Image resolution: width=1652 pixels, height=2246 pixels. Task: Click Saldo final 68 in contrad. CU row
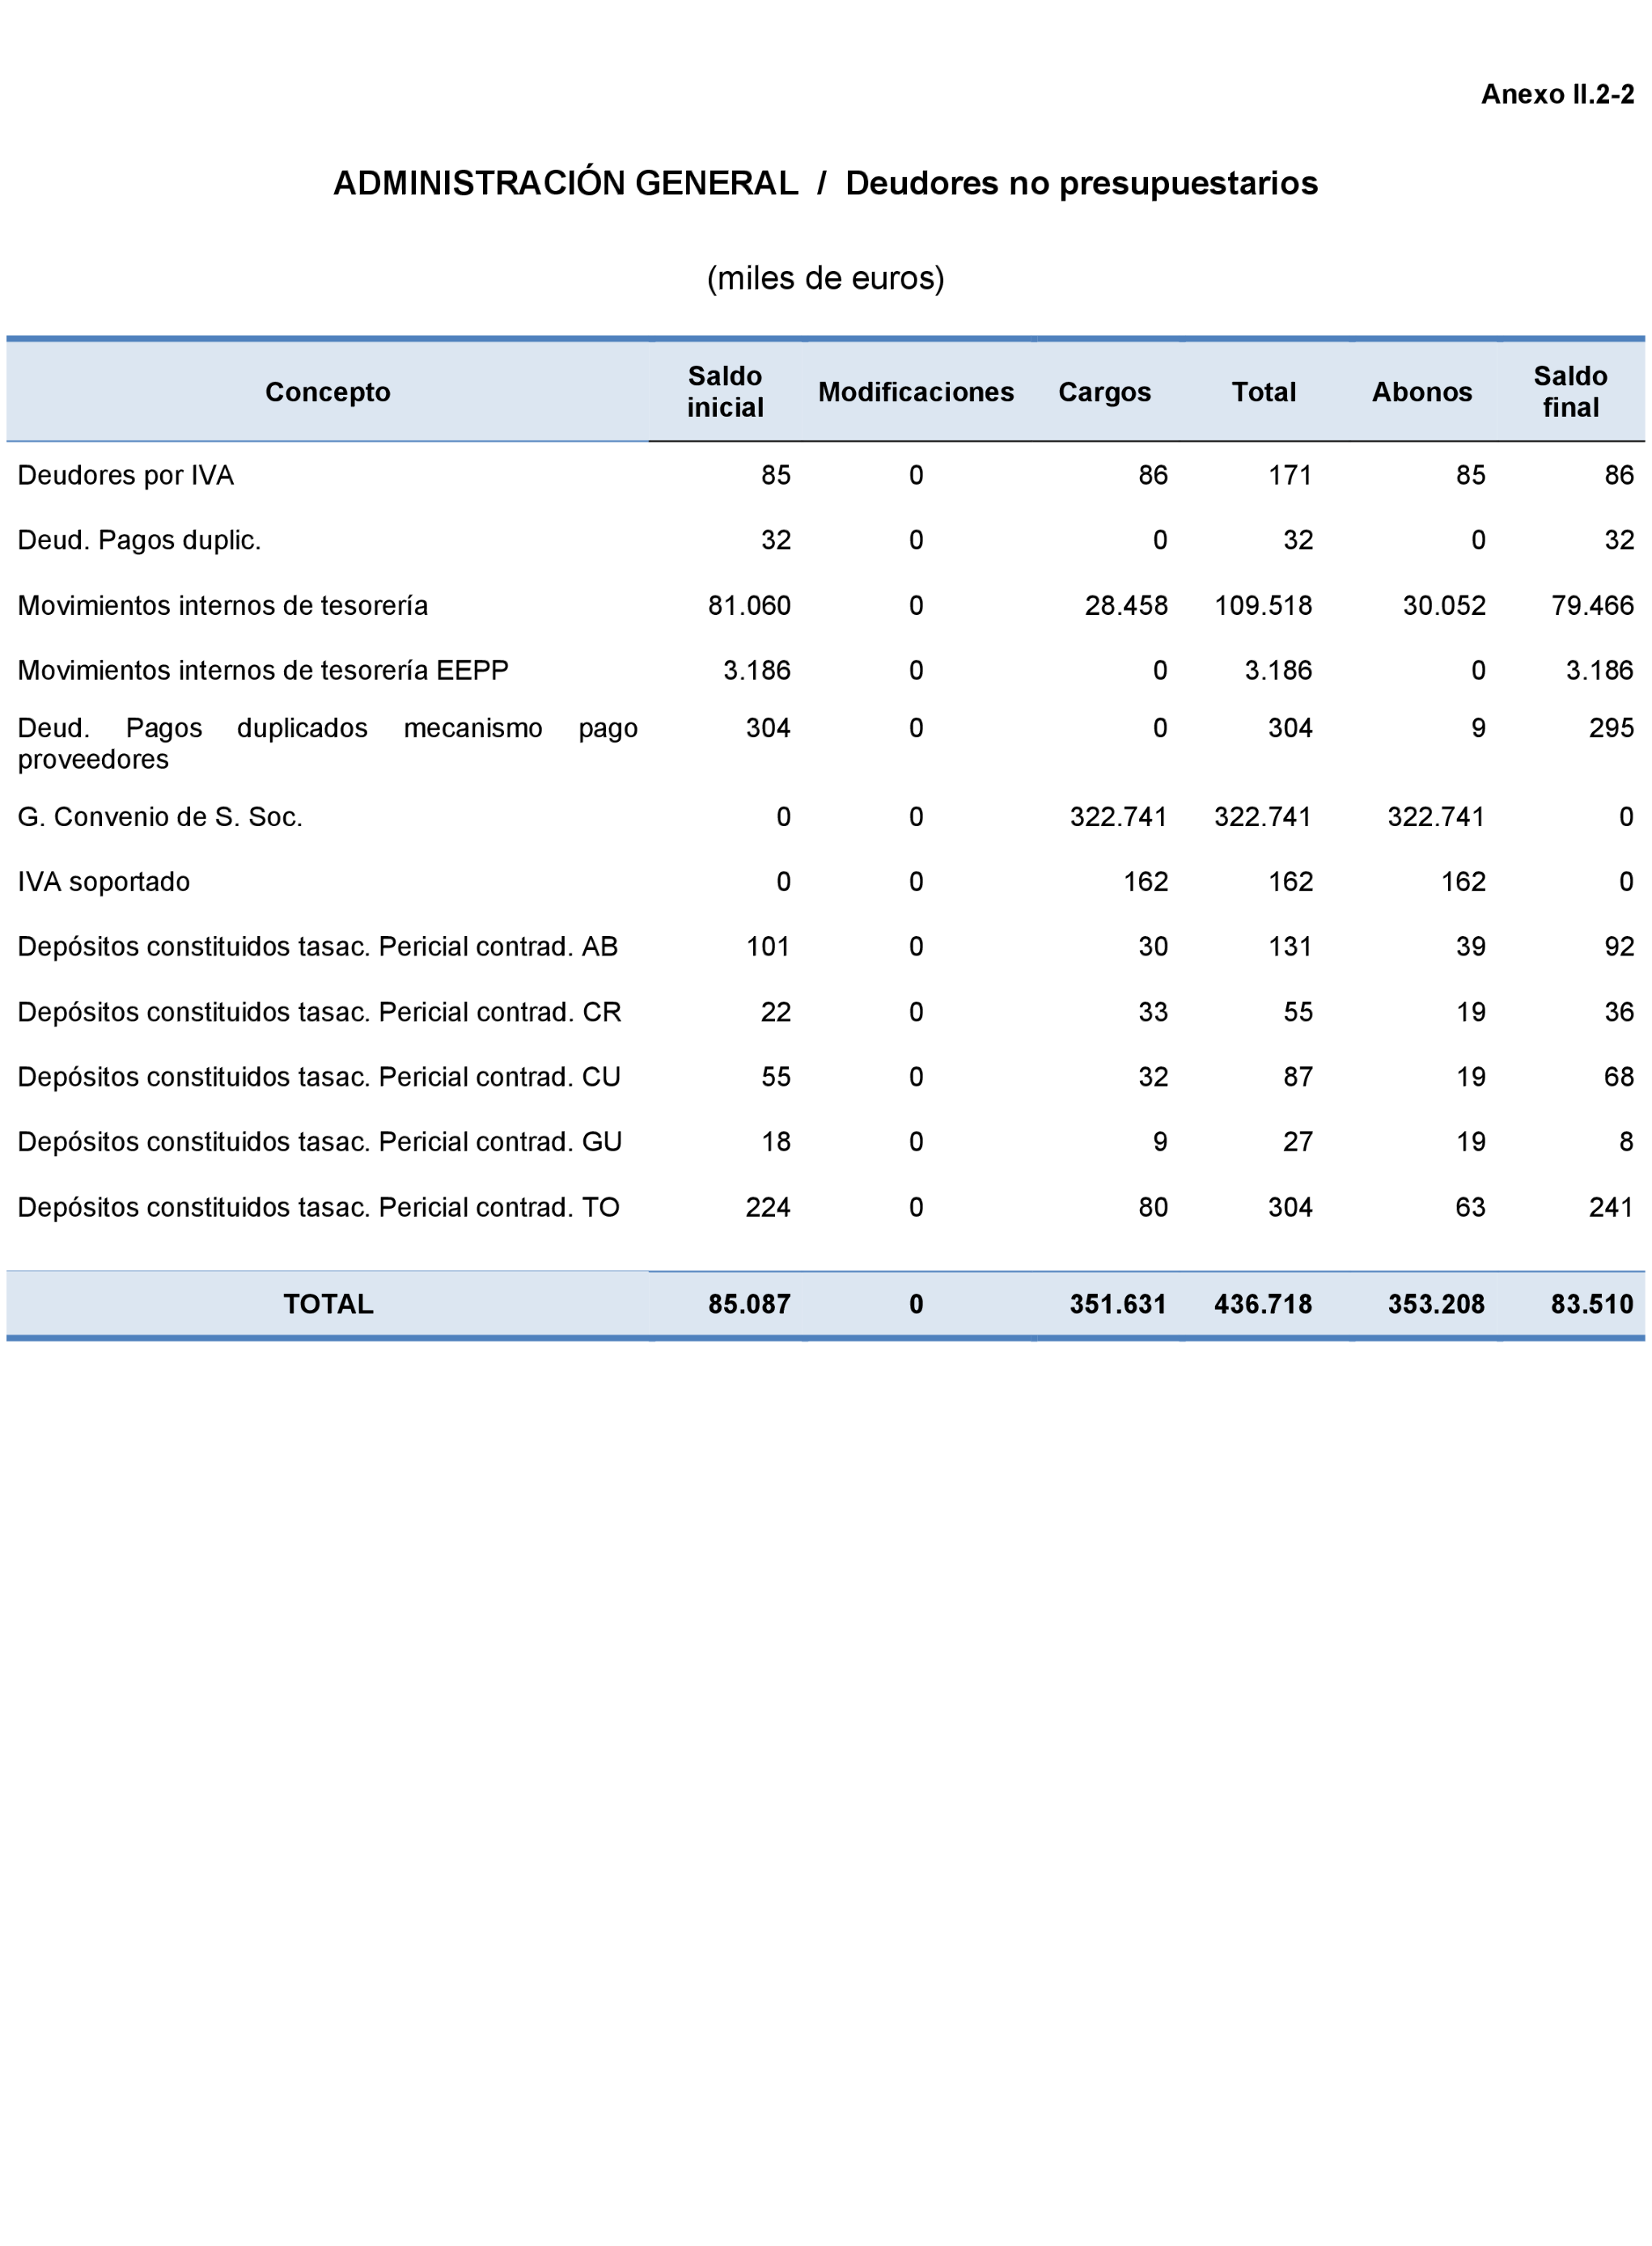1619,1077
